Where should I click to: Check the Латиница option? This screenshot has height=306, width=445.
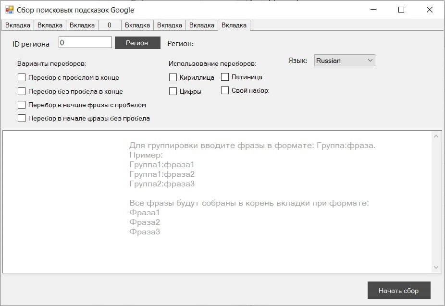pos(225,77)
